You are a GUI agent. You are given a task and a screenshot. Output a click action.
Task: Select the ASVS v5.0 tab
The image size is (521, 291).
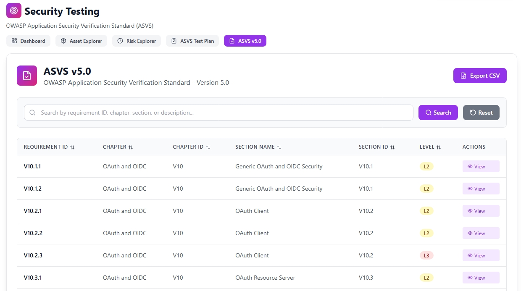pos(245,41)
